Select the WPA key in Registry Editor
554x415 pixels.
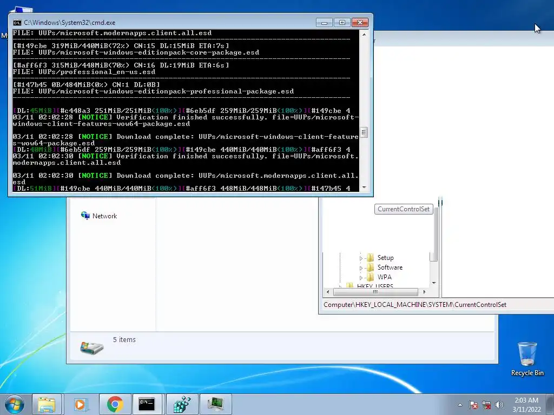click(x=385, y=277)
